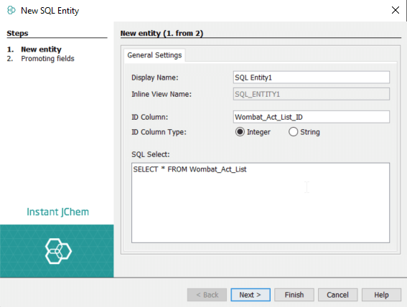Click the Instant JChem title bar icon

[11, 10]
